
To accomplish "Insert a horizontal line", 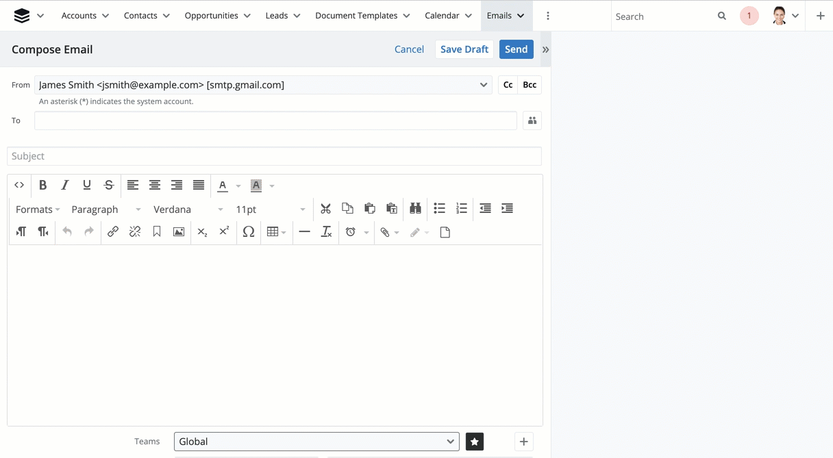I will 305,232.
